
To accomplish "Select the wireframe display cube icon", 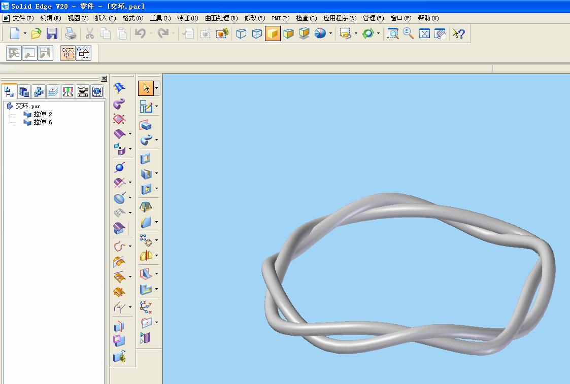I will pyautogui.click(x=241, y=33).
